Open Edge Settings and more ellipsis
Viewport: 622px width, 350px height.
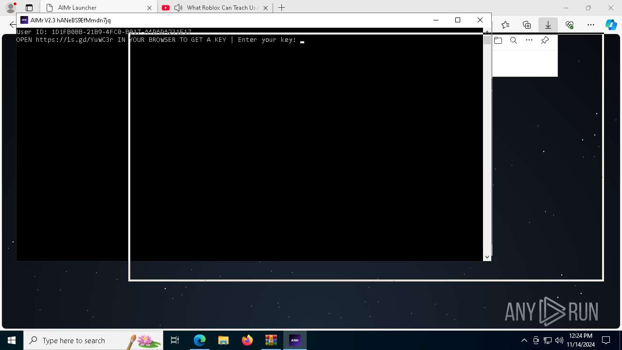[591, 25]
